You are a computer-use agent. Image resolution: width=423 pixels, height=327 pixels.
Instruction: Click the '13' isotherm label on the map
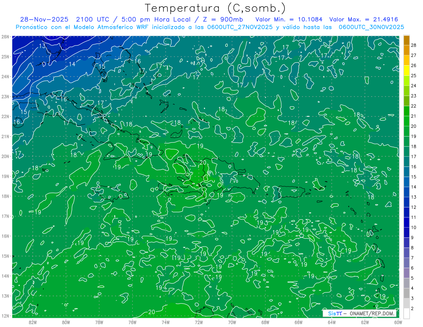click(42, 46)
